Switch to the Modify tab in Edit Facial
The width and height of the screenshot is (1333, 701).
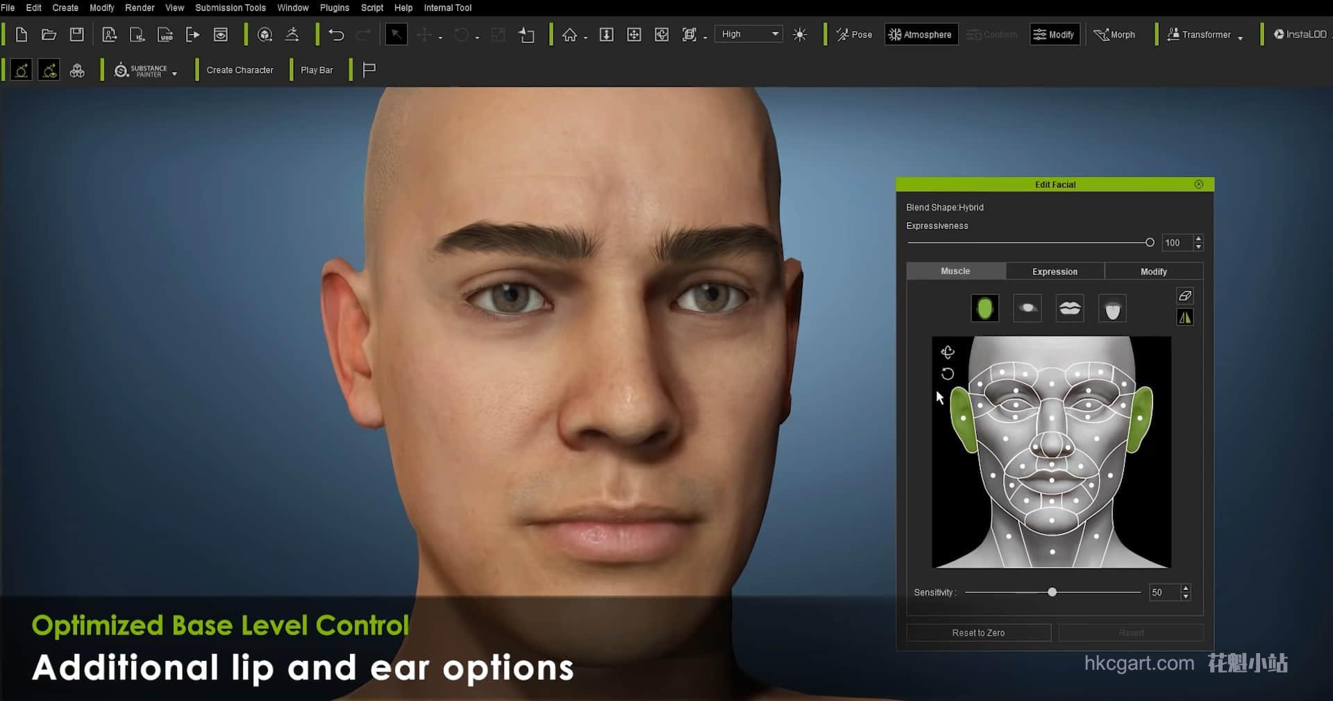1154,271
